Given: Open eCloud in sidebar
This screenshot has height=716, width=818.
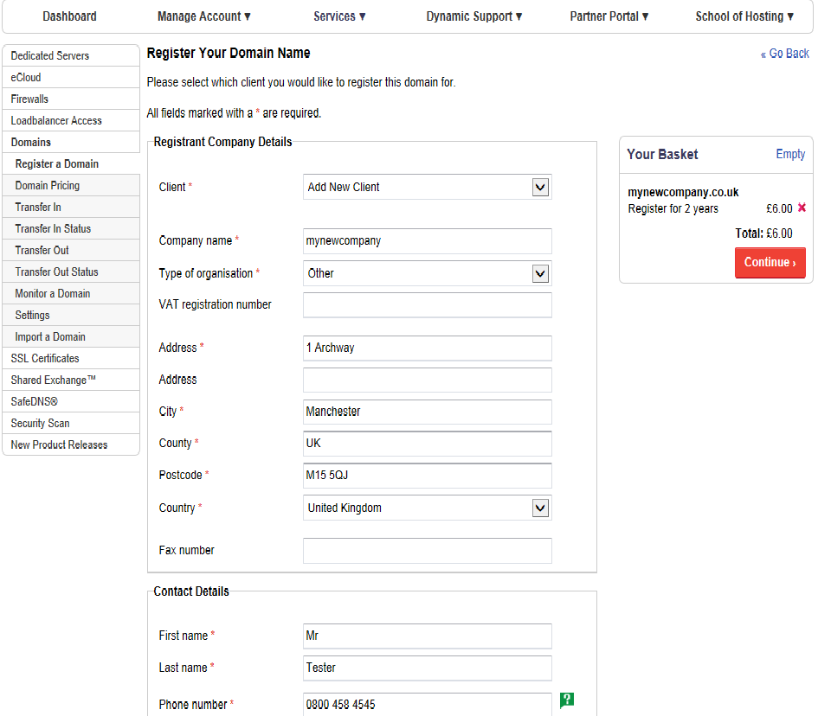Looking at the screenshot, I should coord(71,78).
